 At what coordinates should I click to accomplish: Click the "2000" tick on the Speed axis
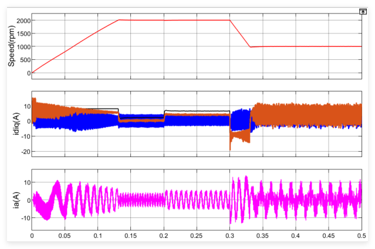(23, 21)
